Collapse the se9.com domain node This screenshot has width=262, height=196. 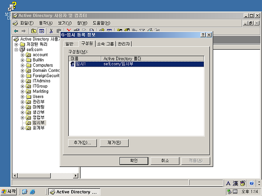click(x=16, y=50)
